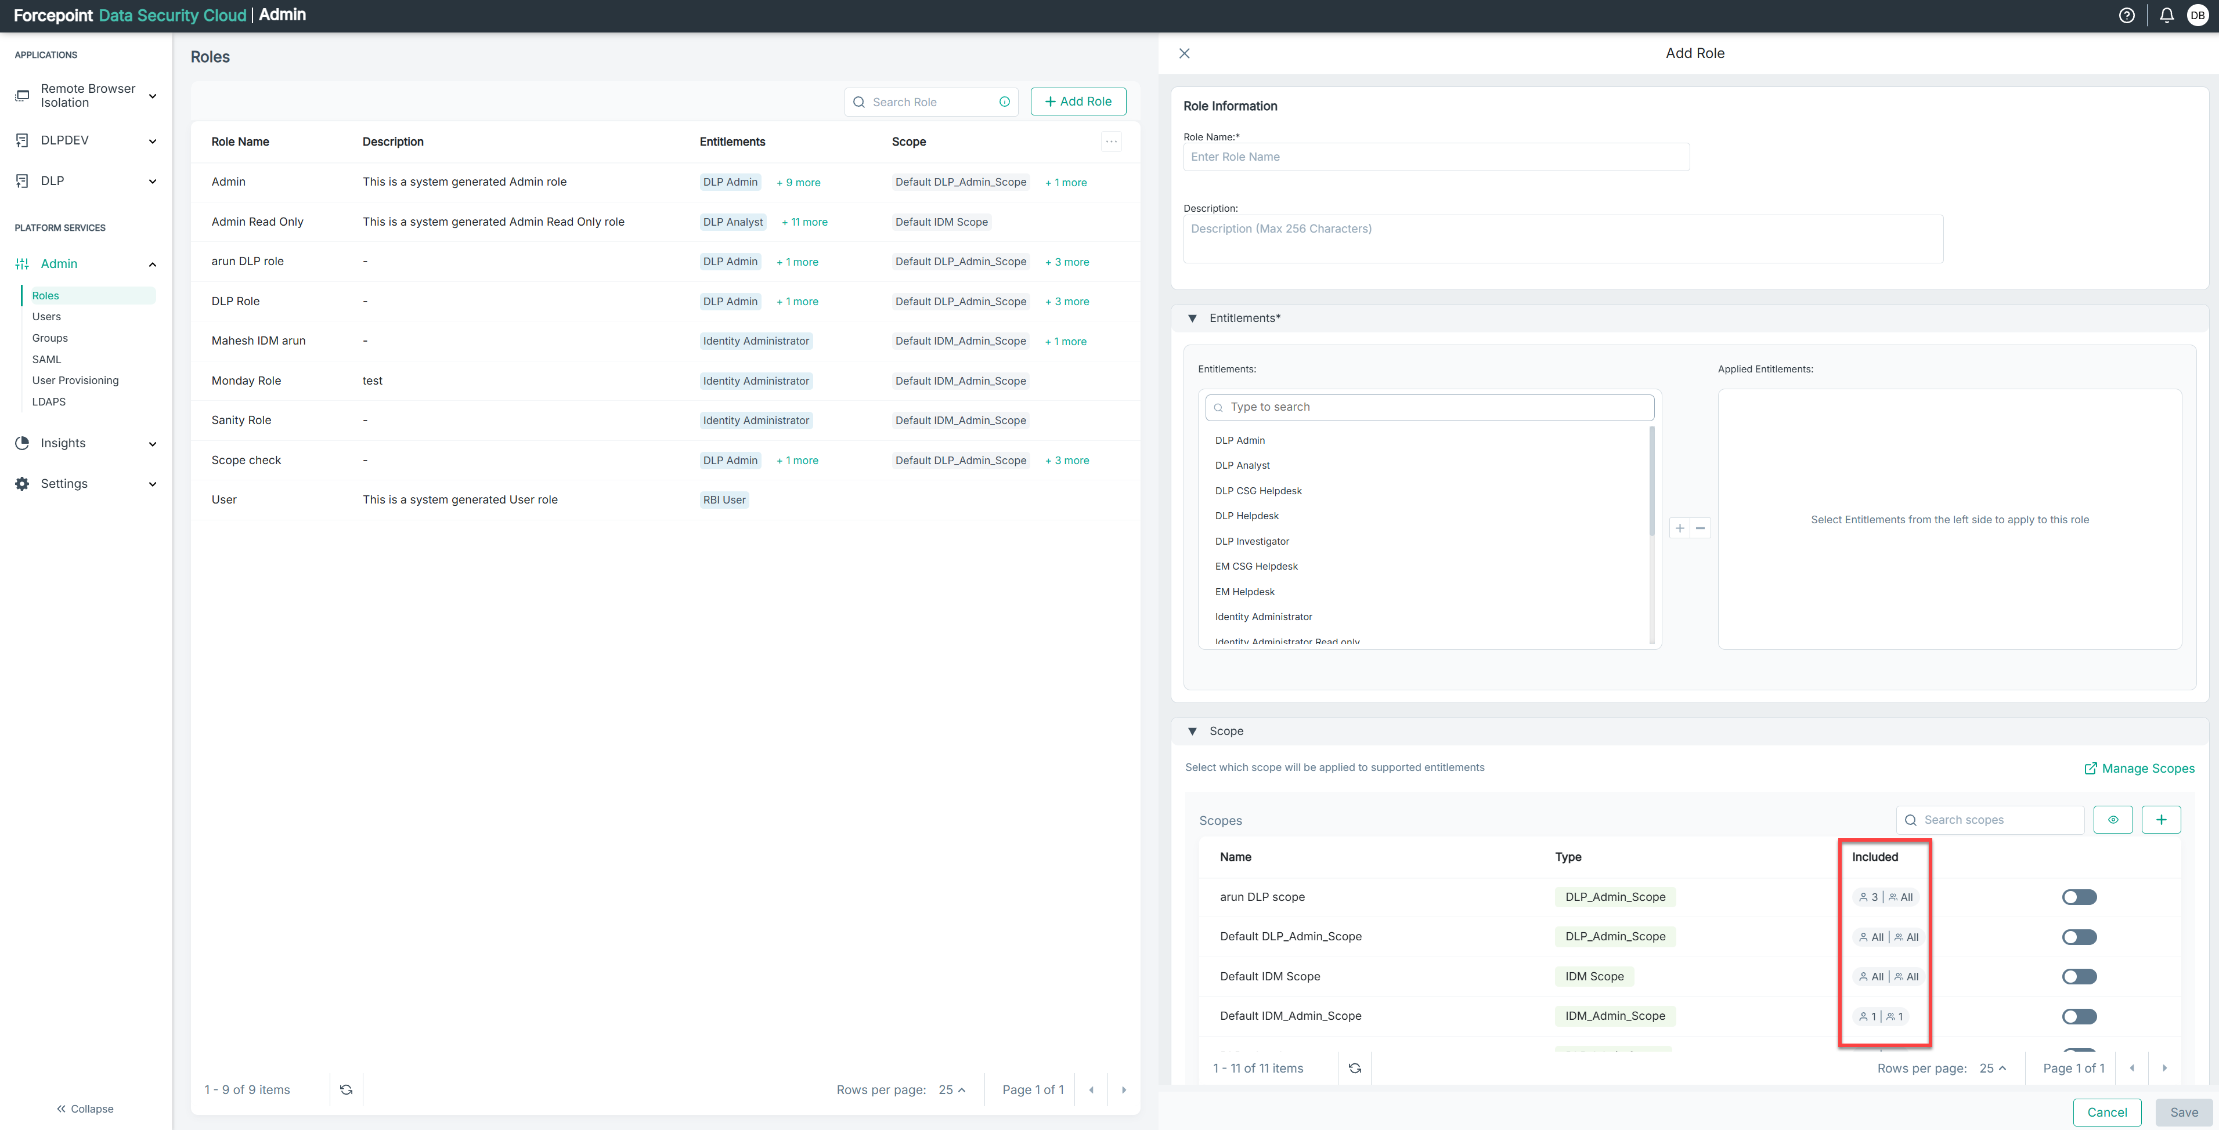2219x1130 pixels.
Task: Click the plus icon to add a scope
Action: (2160, 819)
